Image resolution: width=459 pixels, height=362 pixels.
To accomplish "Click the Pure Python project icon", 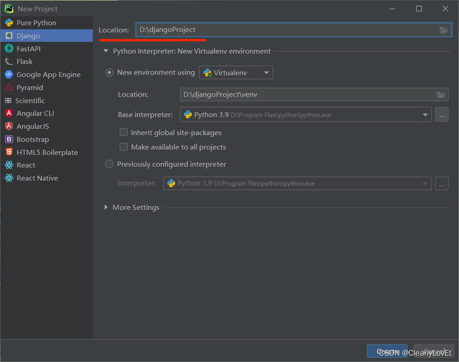I will coord(9,23).
